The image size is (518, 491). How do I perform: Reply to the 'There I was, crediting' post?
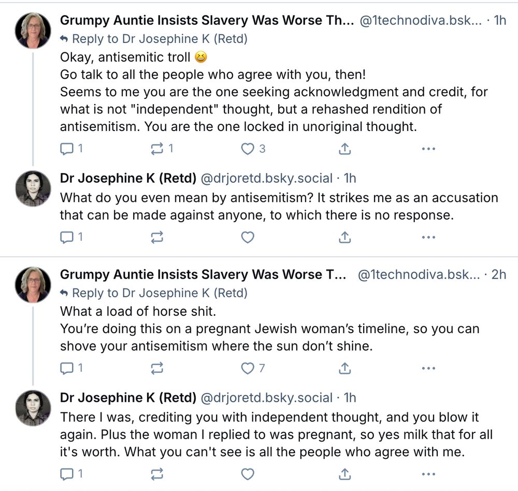[x=71, y=474]
